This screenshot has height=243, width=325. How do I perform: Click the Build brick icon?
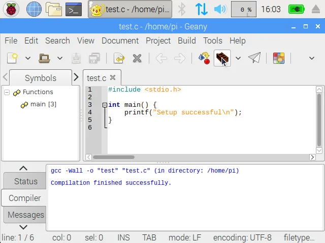pyautogui.click(x=222, y=58)
